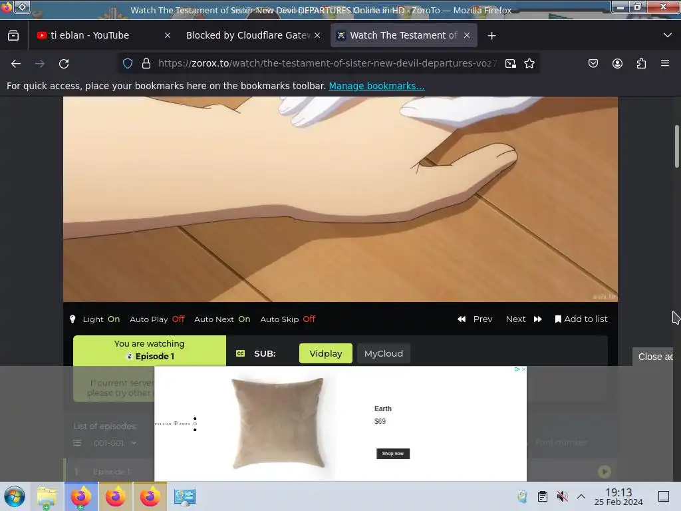Open the network computer taskbar icon
681x511 pixels.
pos(185,496)
